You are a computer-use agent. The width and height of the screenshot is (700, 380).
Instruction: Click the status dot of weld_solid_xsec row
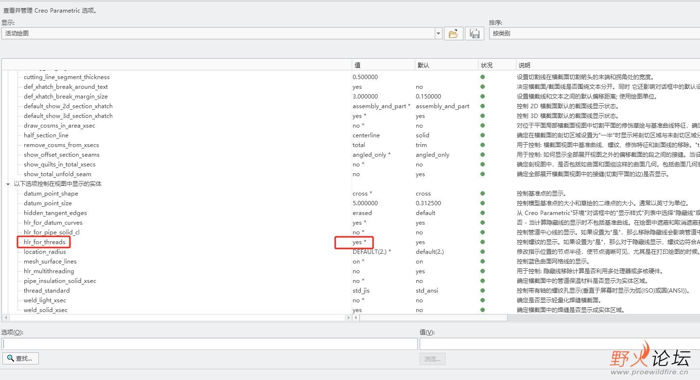click(x=482, y=310)
